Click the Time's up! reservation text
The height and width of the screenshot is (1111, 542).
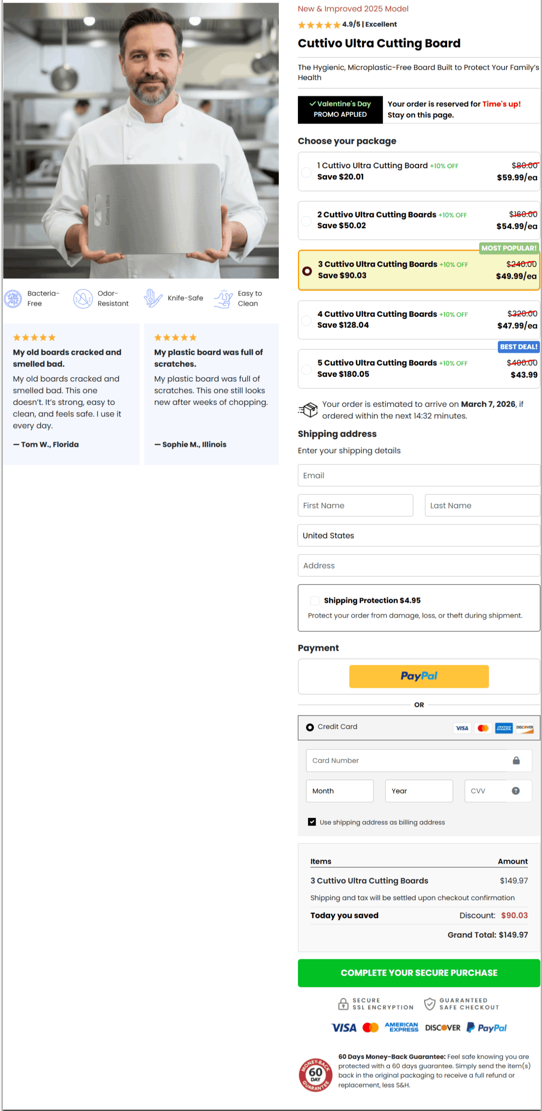[501, 104]
